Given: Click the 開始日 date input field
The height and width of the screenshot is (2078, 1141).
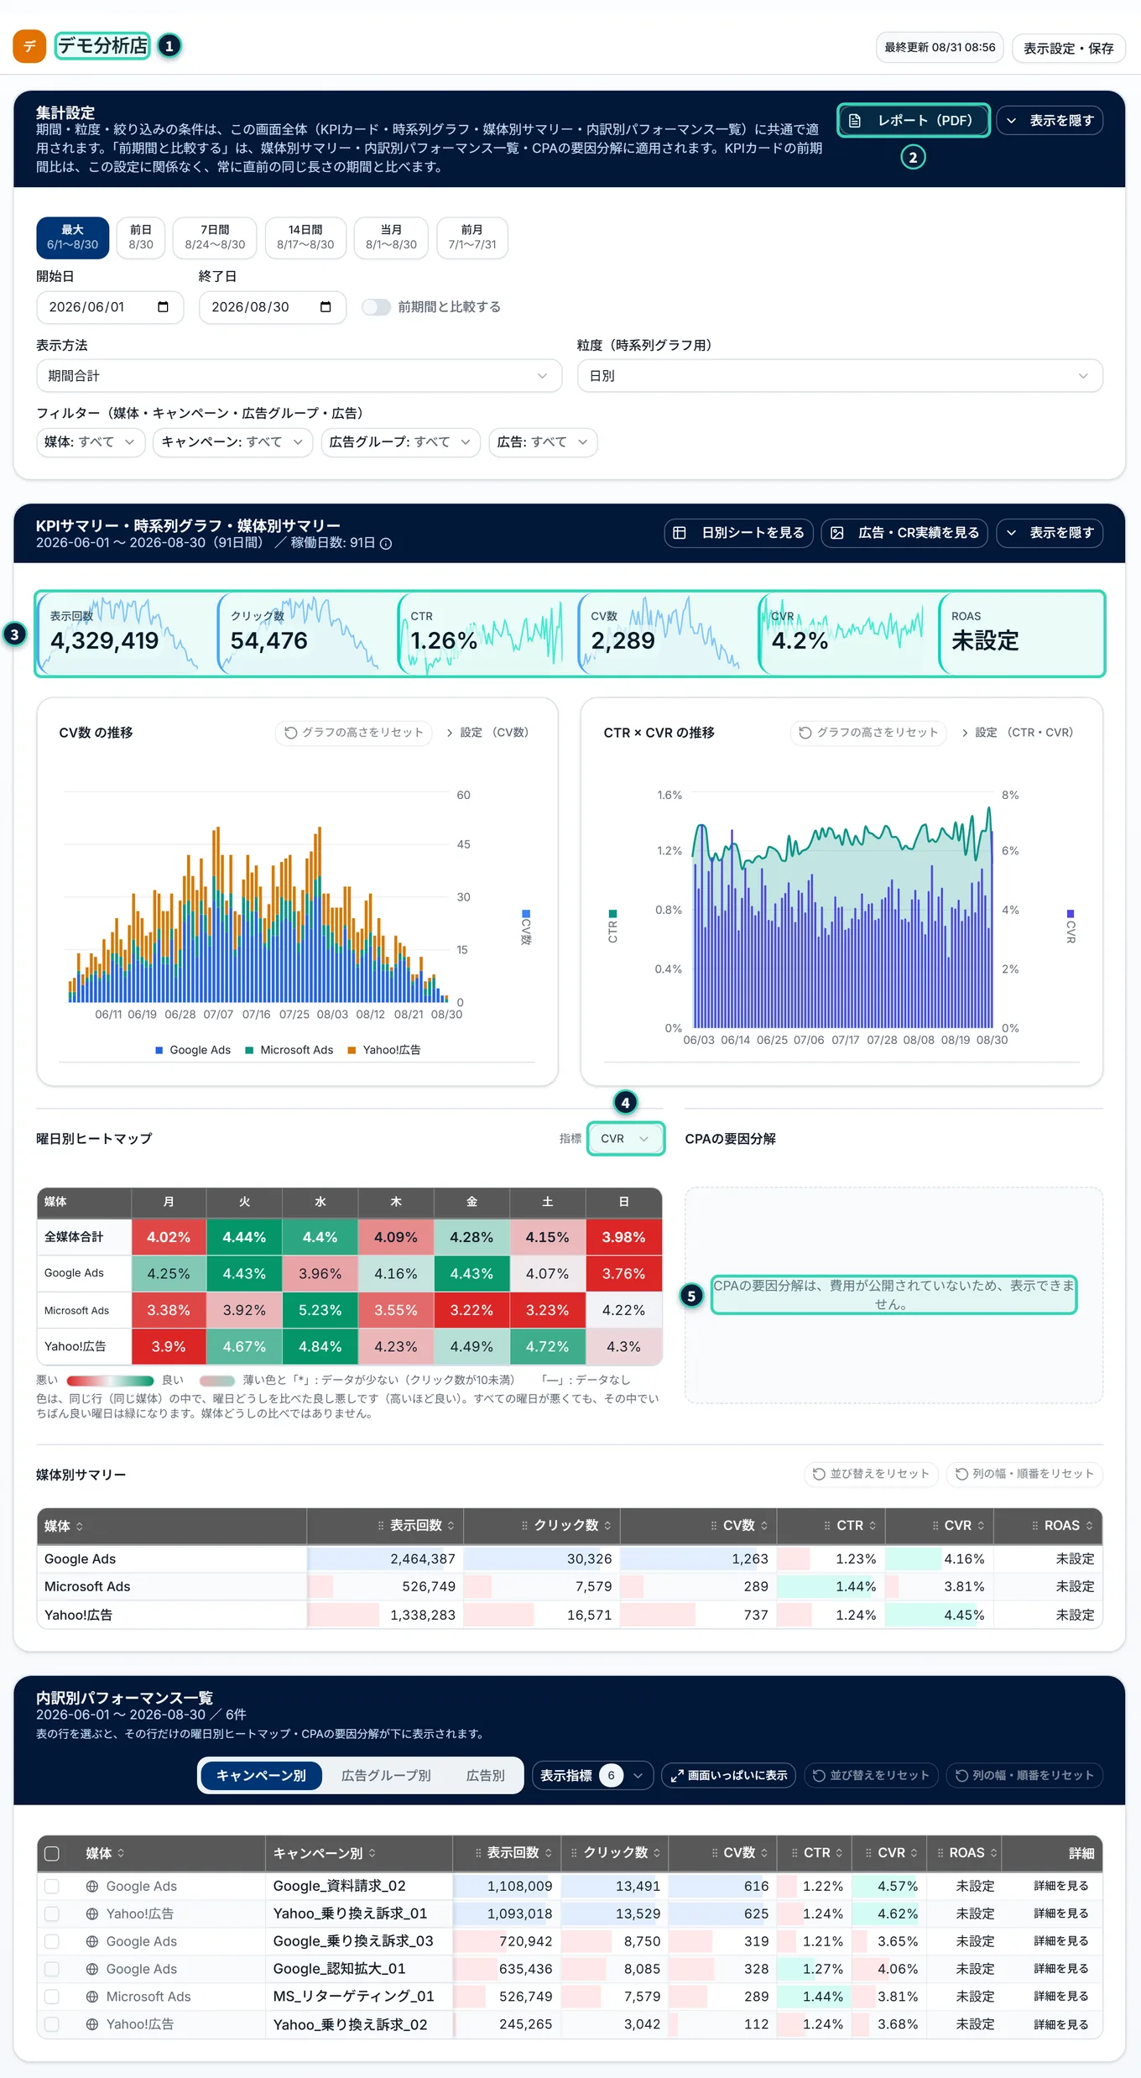Looking at the screenshot, I should pos(110,307).
